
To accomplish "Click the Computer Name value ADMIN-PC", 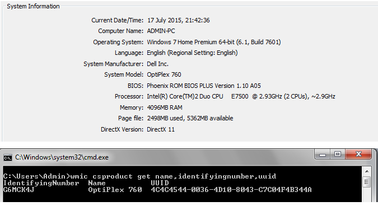I will pyautogui.click(x=161, y=31).
